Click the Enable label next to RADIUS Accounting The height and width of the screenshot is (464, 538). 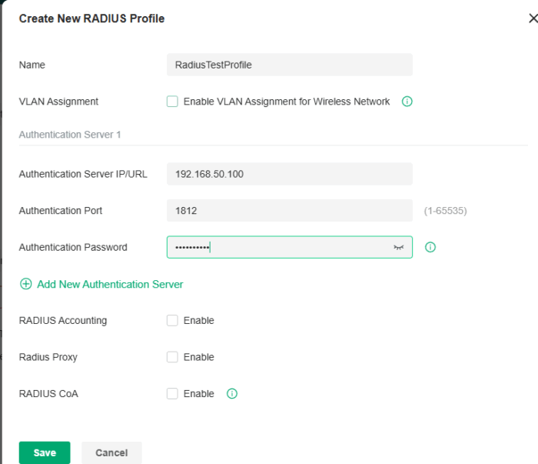(198, 321)
